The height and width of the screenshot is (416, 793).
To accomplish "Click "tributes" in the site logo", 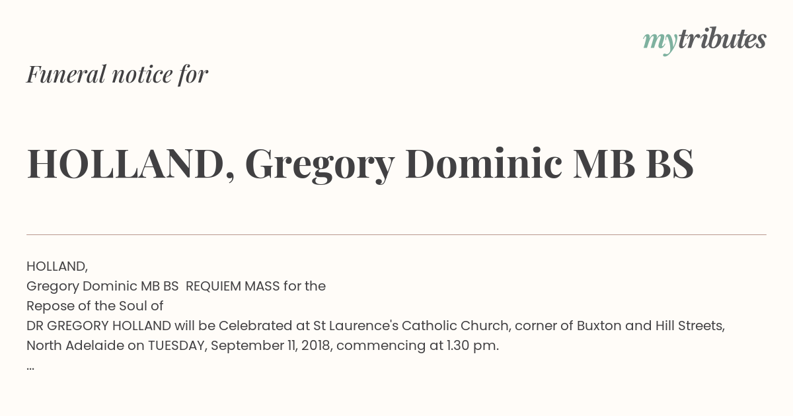I will tap(722, 39).
